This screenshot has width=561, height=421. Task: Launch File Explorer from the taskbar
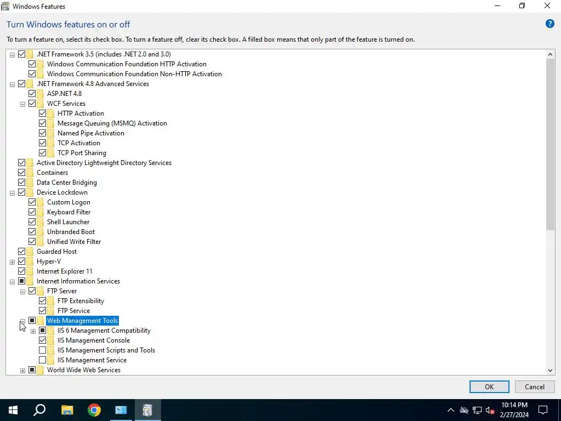click(x=67, y=410)
